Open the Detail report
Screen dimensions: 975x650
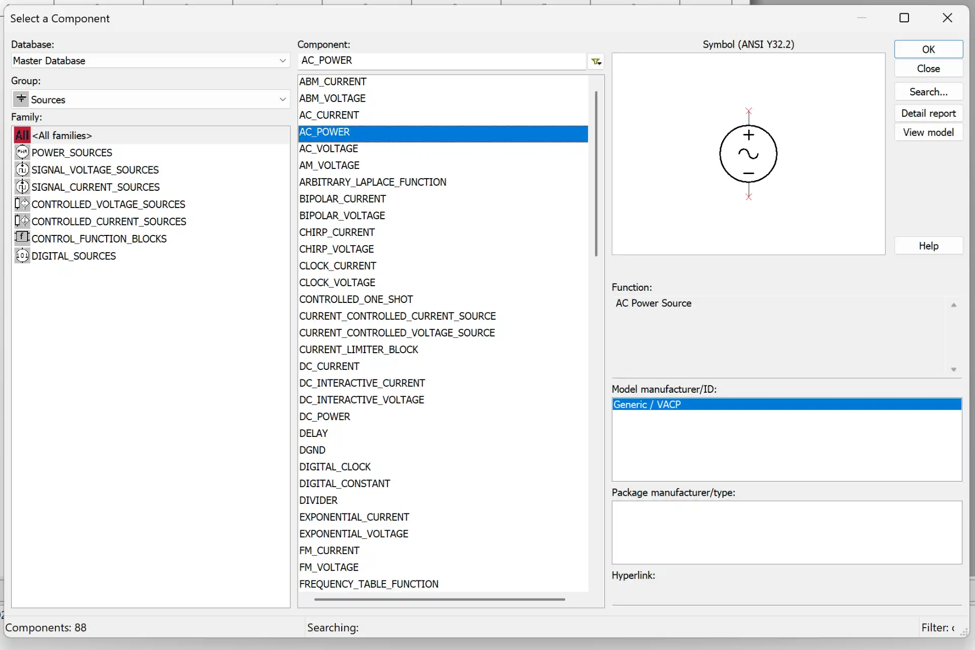pos(928,113)
